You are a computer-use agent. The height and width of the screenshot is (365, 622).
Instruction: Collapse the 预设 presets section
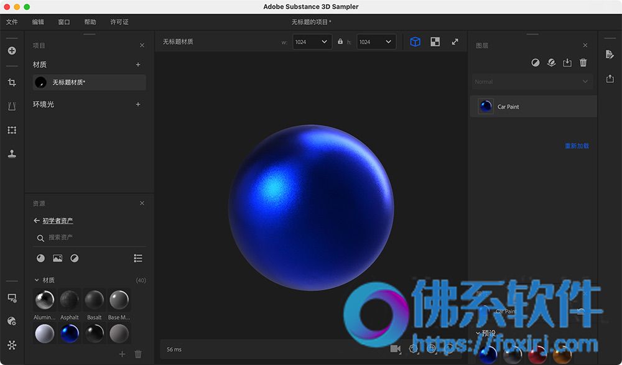478,333
